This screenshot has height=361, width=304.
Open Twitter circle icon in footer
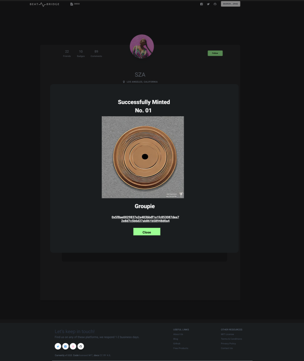click(x=58, y=346)
